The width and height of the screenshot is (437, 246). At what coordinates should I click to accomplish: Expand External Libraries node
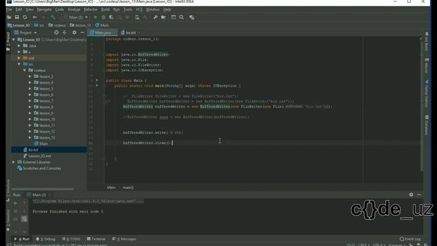click(14, 162)
